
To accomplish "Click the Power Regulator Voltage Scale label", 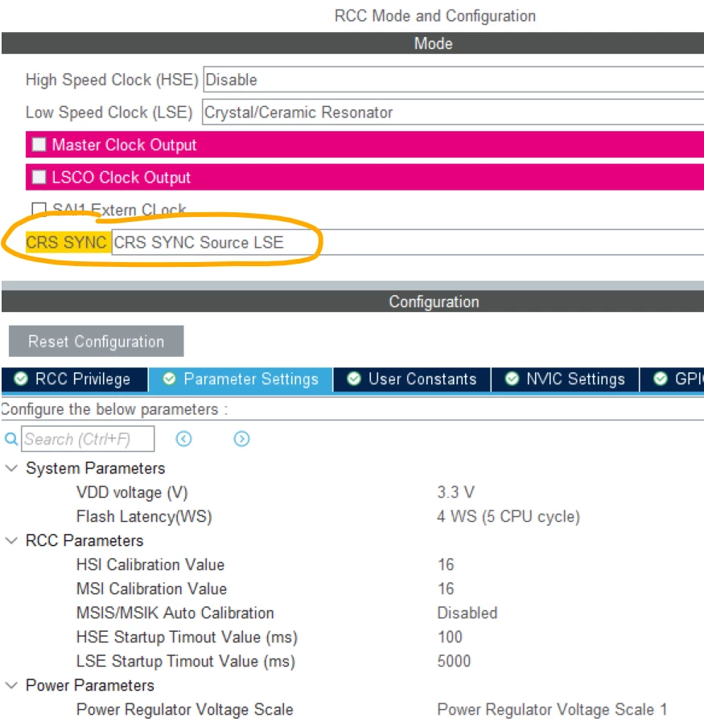I will (184, 709).
